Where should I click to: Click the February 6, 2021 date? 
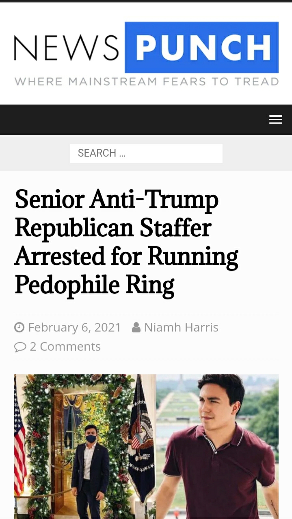point(75,327)
